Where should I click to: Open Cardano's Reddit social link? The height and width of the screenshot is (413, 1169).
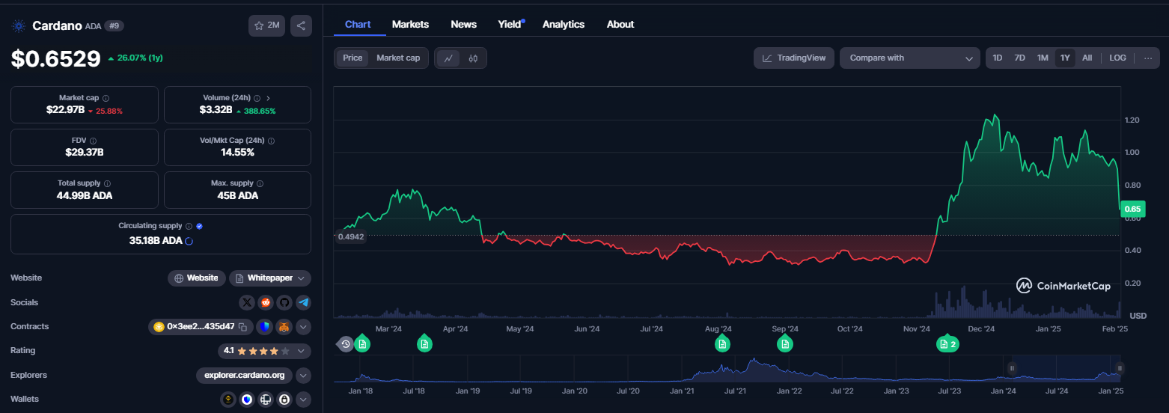coord(266,302)
